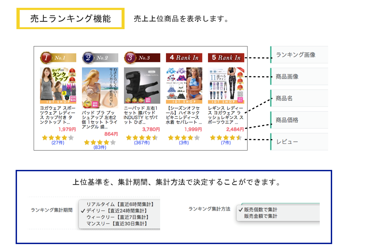The height and width of the screenshot is (250, 368).
Task: Open product name パッド ブラ プッシュアップ
Action: pos(99,120)
